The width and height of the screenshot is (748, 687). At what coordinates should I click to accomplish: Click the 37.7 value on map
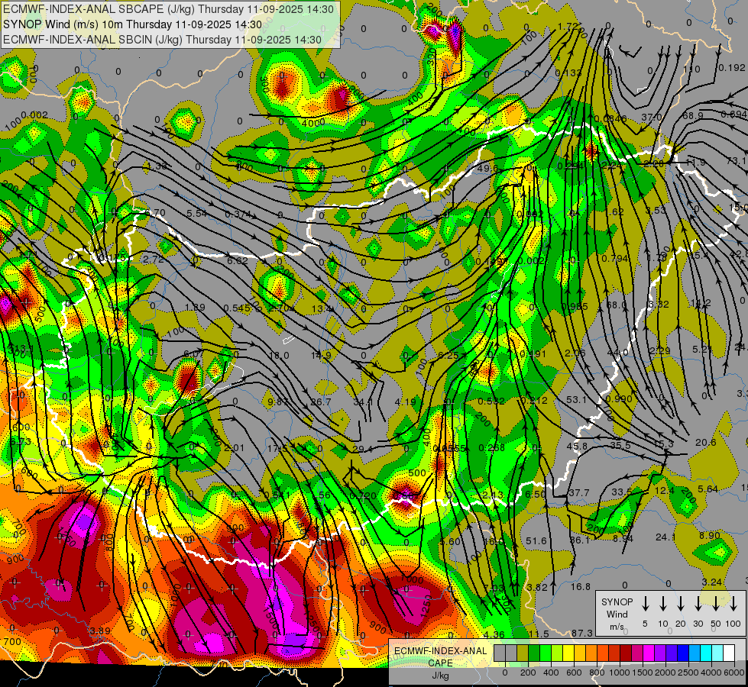[x=578, y=492]
